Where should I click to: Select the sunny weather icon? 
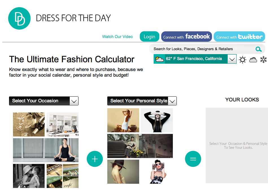pyautogui.click(x=242, y=59)
